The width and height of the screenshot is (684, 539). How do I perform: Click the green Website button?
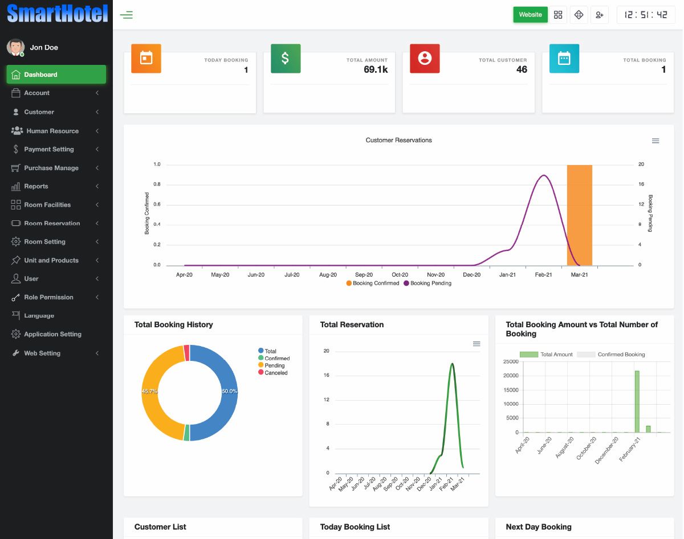pos(530,15)
